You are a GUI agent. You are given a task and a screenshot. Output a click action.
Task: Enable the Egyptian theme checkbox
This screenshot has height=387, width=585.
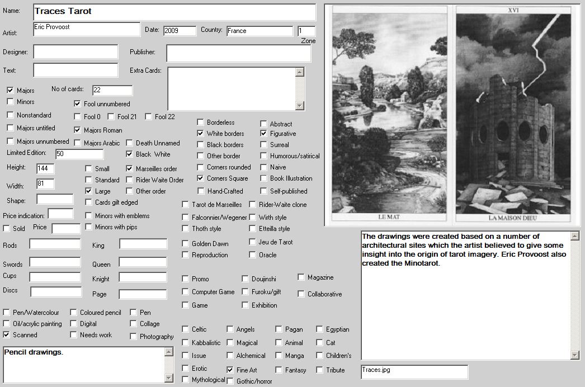(320, 329)
